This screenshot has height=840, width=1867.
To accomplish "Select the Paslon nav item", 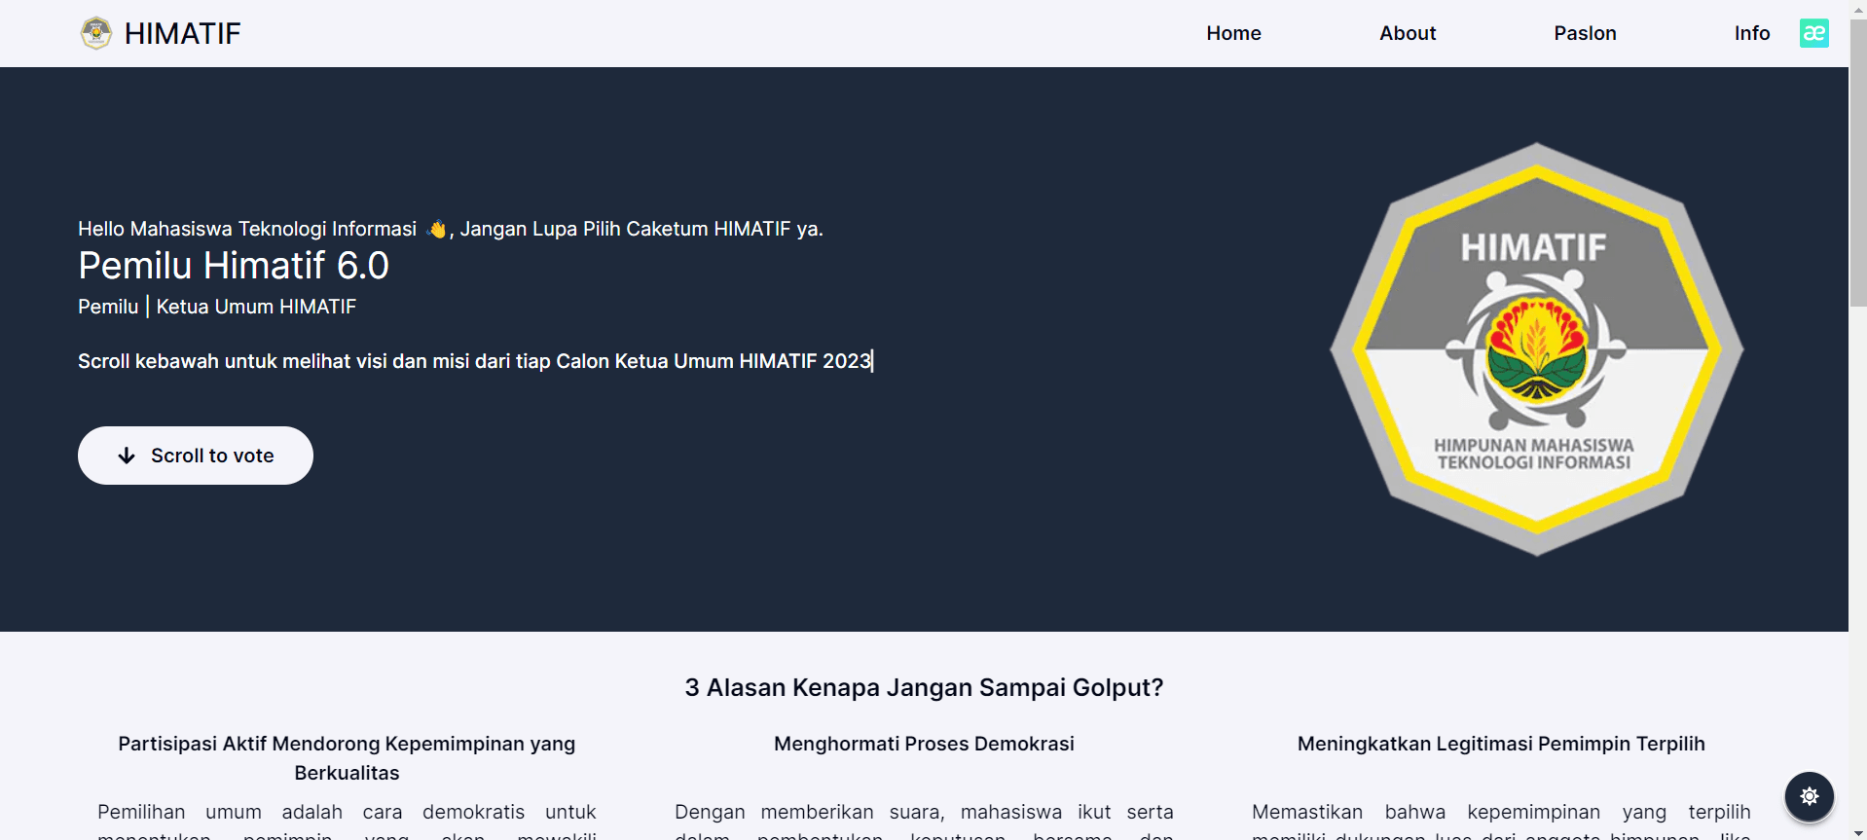I will [1584, 33].
